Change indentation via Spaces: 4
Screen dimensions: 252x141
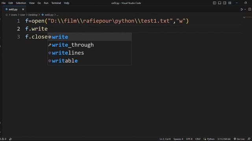click(178, 139)
